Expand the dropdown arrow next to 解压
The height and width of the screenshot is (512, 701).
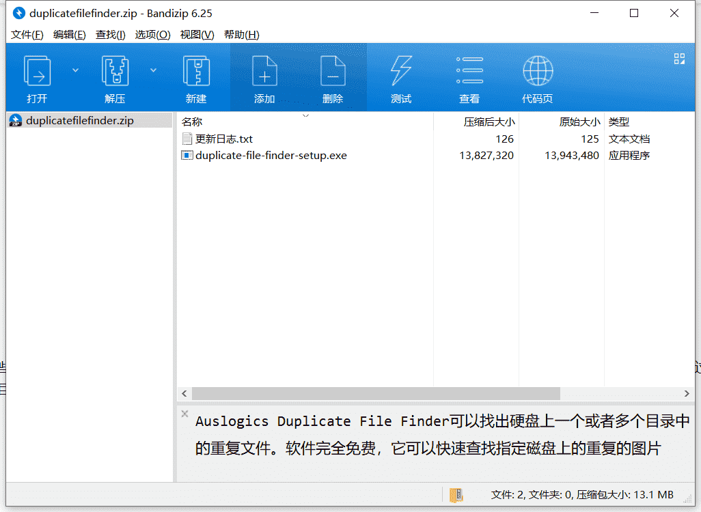point(153,70)
